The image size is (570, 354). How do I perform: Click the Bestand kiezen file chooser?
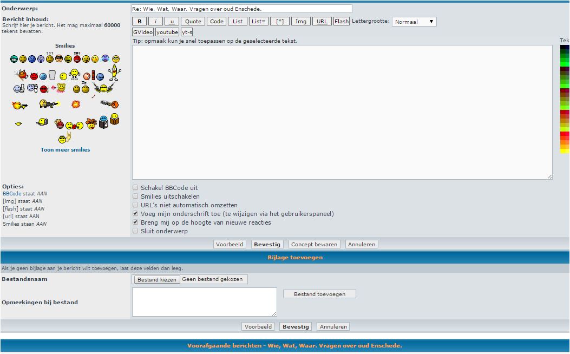(156, 279)
